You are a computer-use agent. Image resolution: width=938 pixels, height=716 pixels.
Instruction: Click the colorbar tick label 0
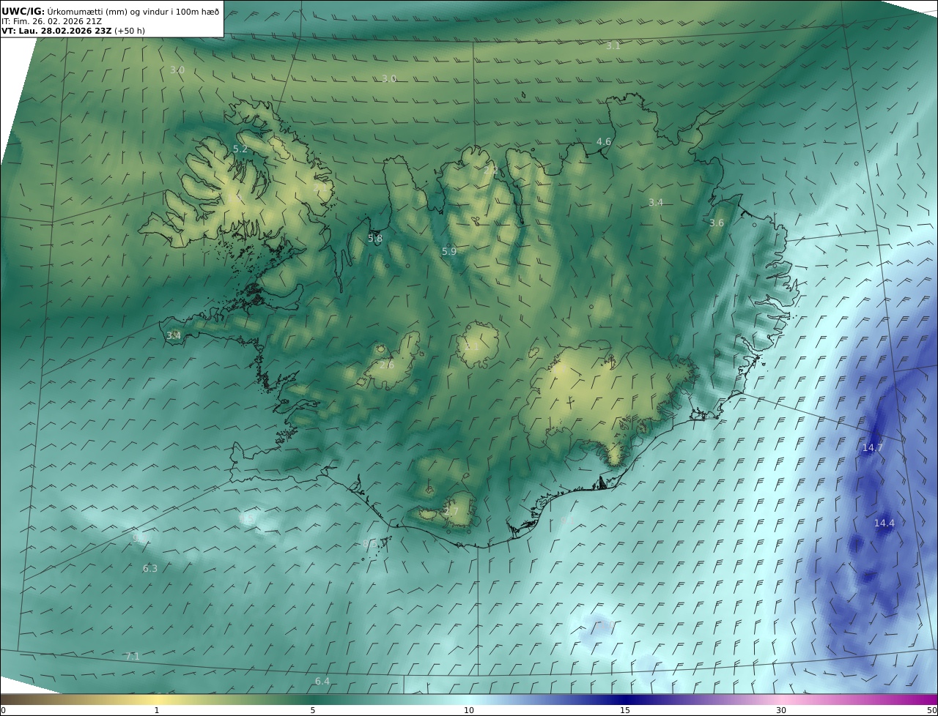(3, 710)
